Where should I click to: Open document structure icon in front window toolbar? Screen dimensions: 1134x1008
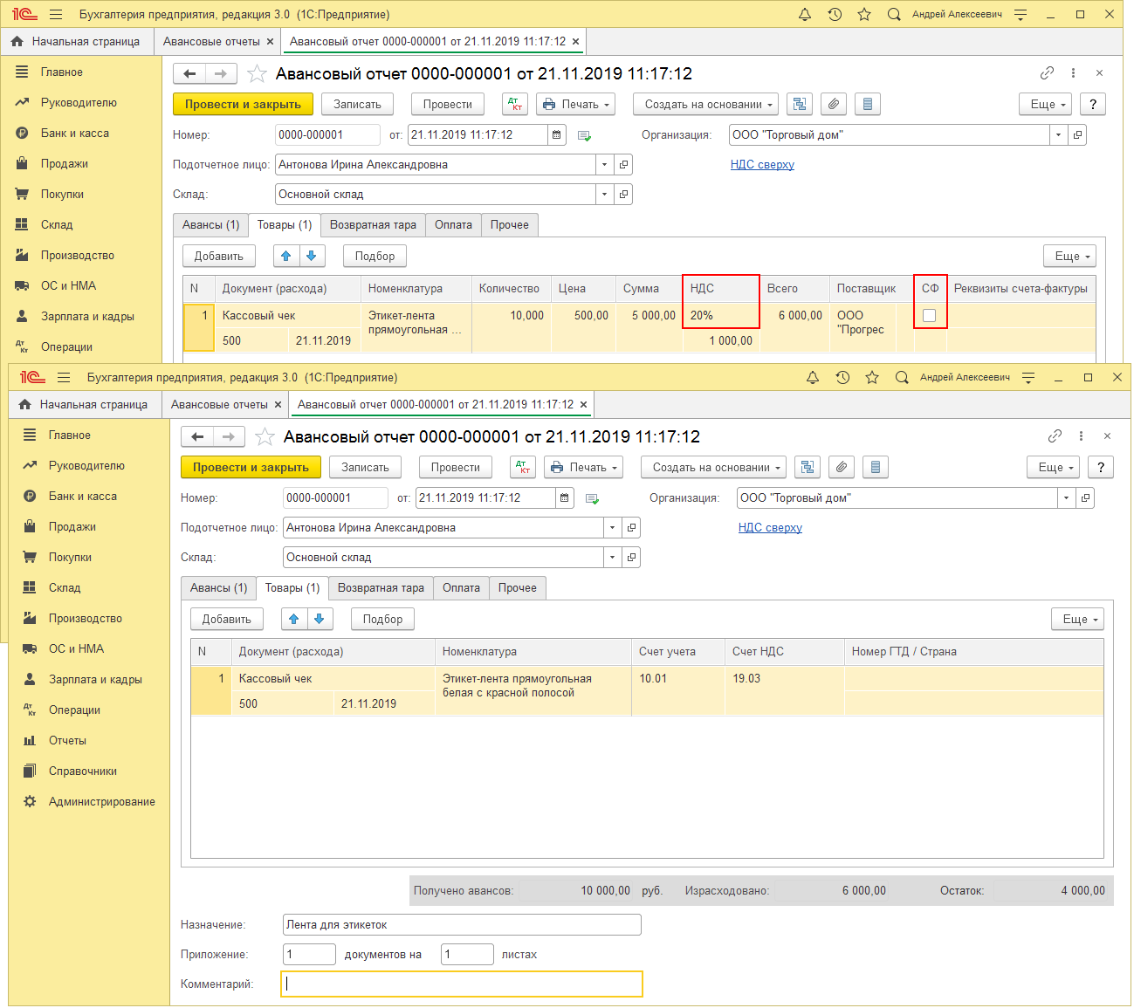808,467
